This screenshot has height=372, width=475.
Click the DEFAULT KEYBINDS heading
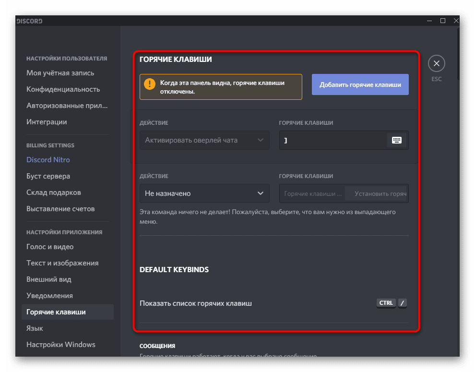(x=174, y=270)
